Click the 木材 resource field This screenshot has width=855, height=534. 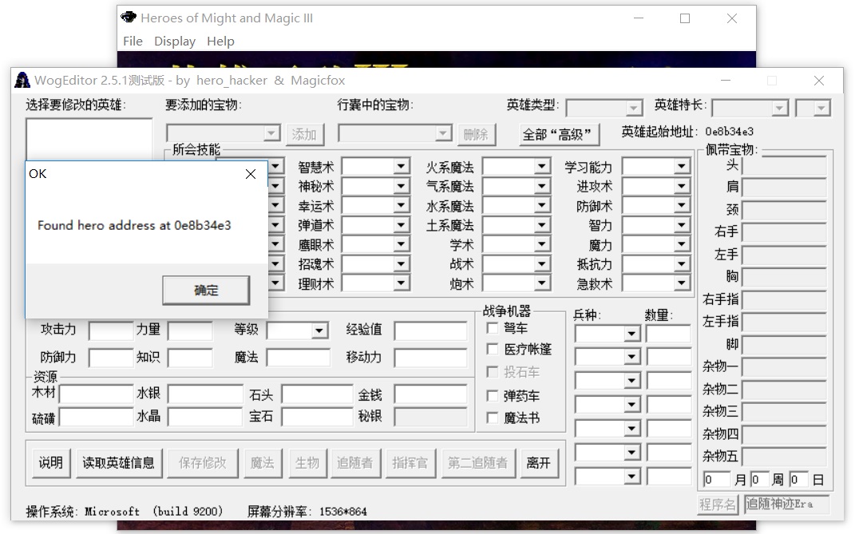tap(97, 394)
